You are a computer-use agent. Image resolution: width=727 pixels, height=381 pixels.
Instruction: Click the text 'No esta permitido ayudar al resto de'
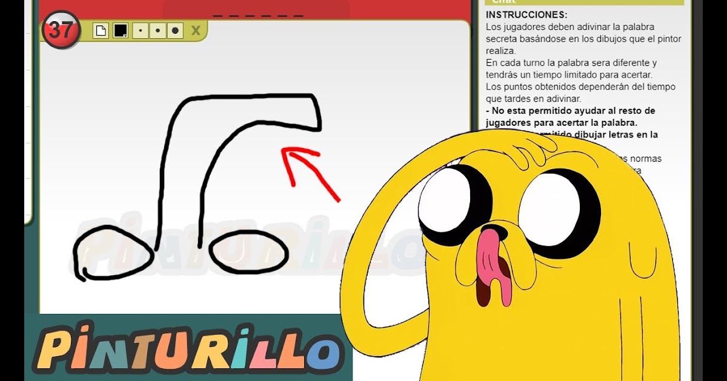570,111
